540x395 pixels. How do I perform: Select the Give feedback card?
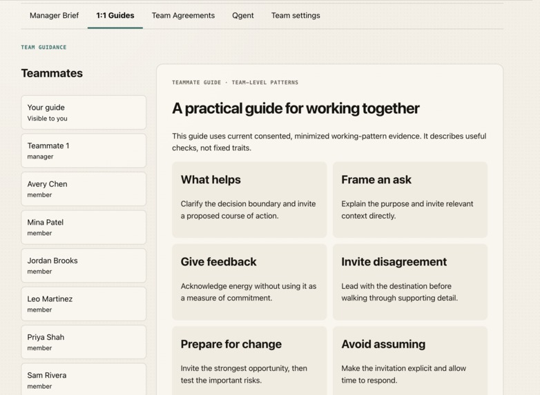click(x=249, y=282)
